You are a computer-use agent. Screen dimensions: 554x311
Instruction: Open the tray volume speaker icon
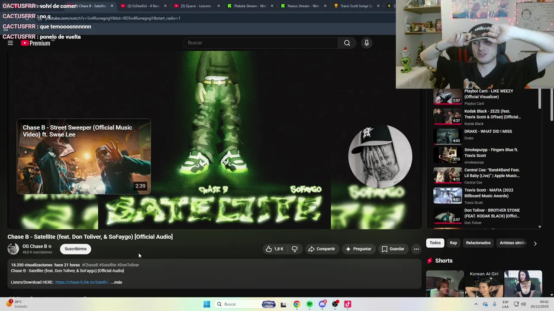[x=523, y=304]
